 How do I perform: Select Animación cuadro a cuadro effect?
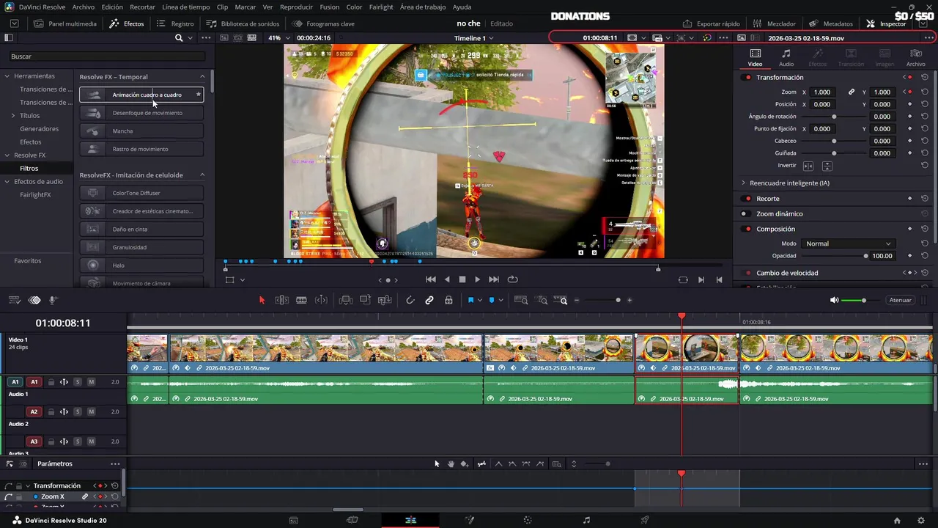point(141,95)
